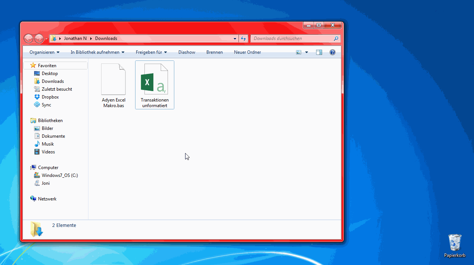474x265 pixels.
Task: Select the Adyen Excel Makro.bas file icon
Action: click(113, 79)
